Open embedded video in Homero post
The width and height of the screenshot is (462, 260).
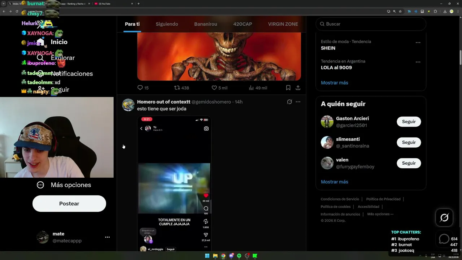coord(174,183)
